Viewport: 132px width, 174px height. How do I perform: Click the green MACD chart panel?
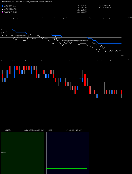point(22,153)
